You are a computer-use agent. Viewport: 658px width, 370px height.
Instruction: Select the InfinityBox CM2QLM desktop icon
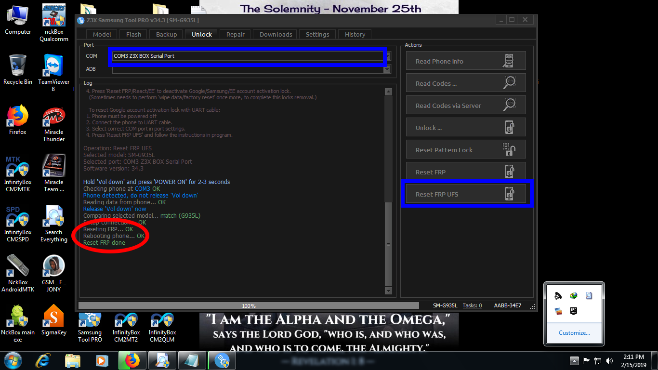162,328
